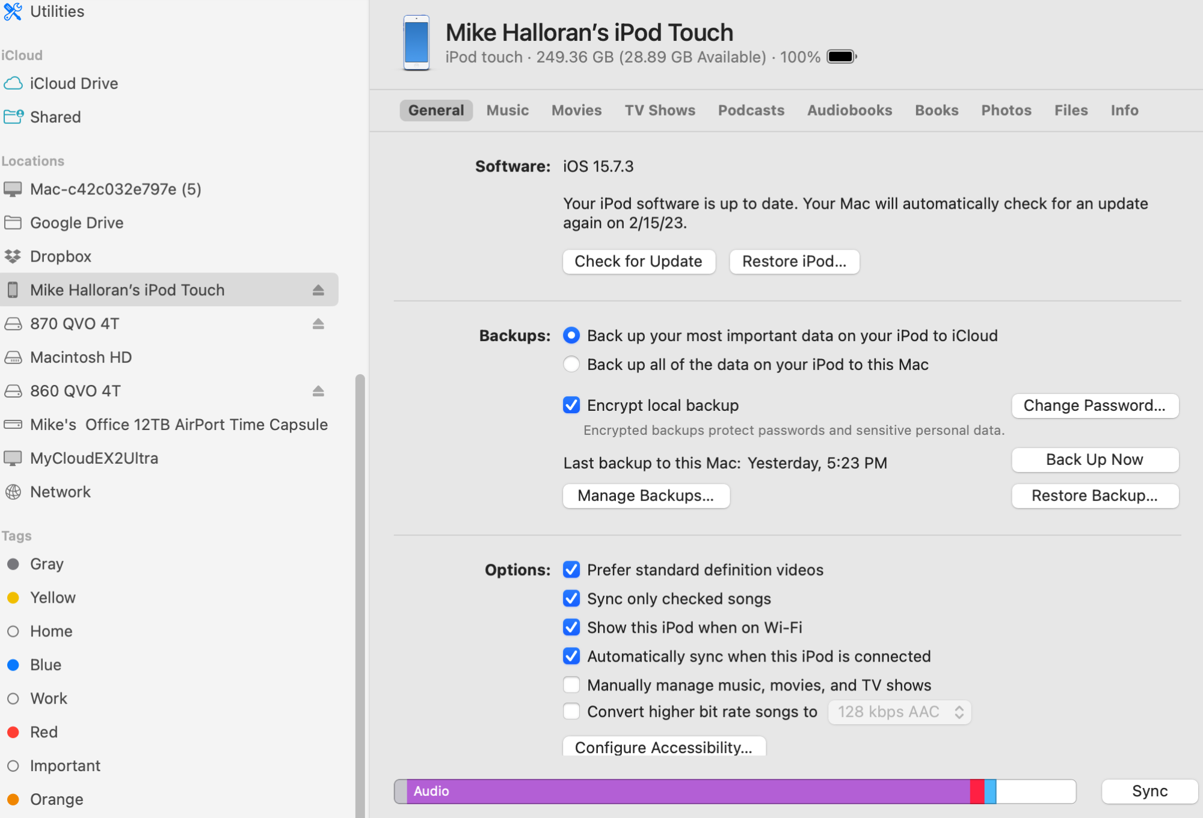This screenshot has height=818, width=1203.
Task: Click the Audio segment of storage bar
Action: point(686,791)
